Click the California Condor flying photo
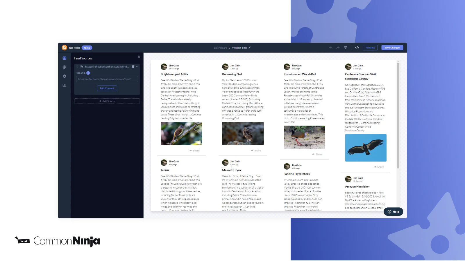 point(366,148)
